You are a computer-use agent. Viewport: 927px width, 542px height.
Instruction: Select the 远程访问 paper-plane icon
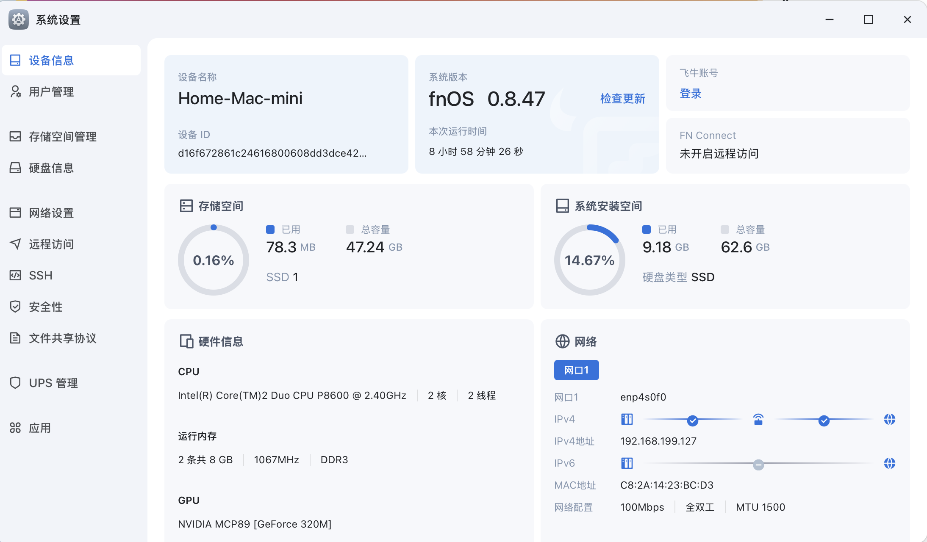point(15,244)
